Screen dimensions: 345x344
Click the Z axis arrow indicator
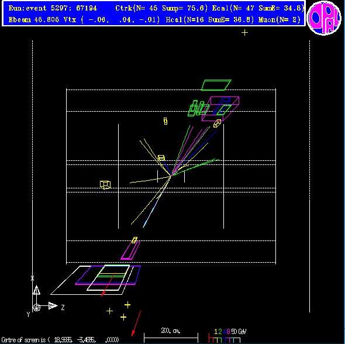point(53,306)
